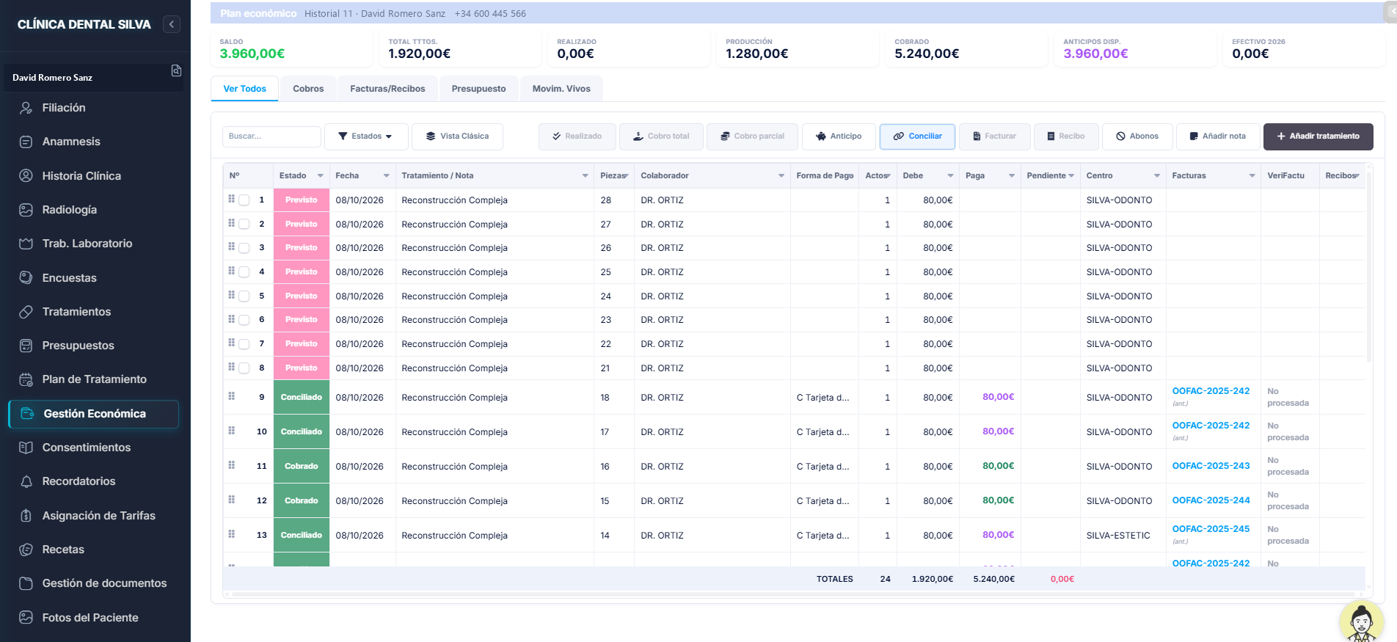The width and height of the screenshot is (1397, 642).
Task: Open the assistant avatar chat icon
Action: [x=1361, y=621]
